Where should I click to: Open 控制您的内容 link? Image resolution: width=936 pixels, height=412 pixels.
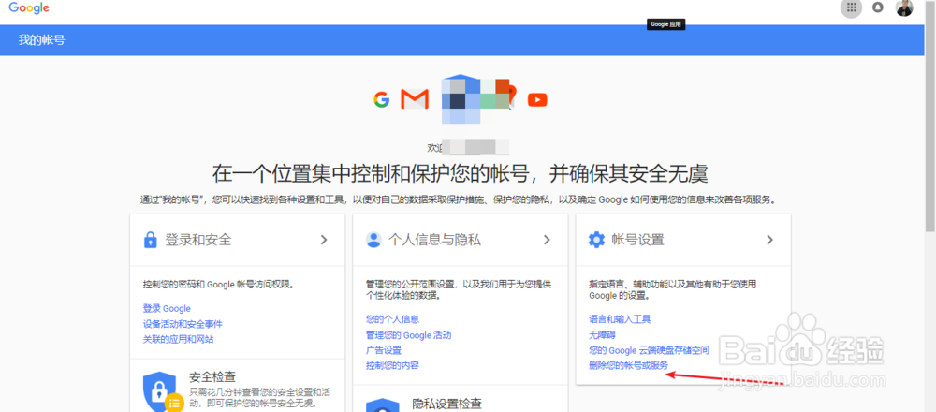pyautogui.click(x=393, y=365)
